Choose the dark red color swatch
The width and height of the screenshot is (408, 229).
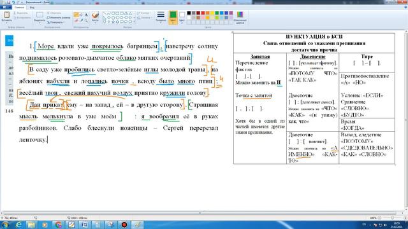point(198,13)
